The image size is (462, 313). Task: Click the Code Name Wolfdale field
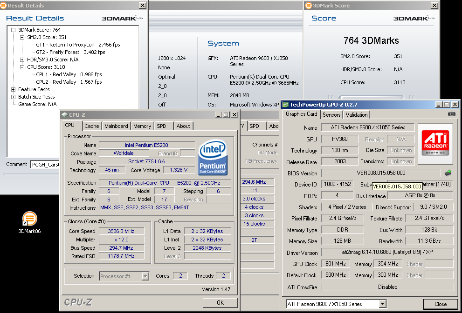point(124,153)
